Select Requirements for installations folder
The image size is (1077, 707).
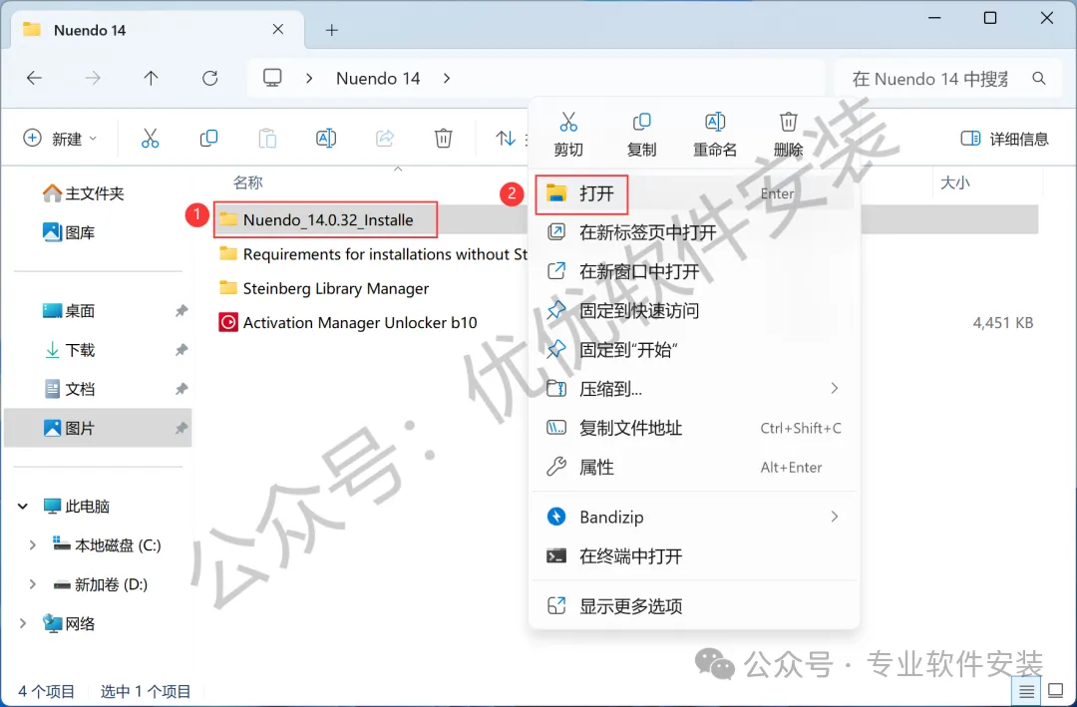click(x=373, y=254)
